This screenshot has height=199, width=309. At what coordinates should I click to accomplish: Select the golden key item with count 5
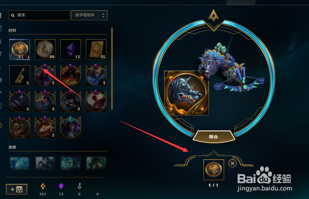pos(20,76)
